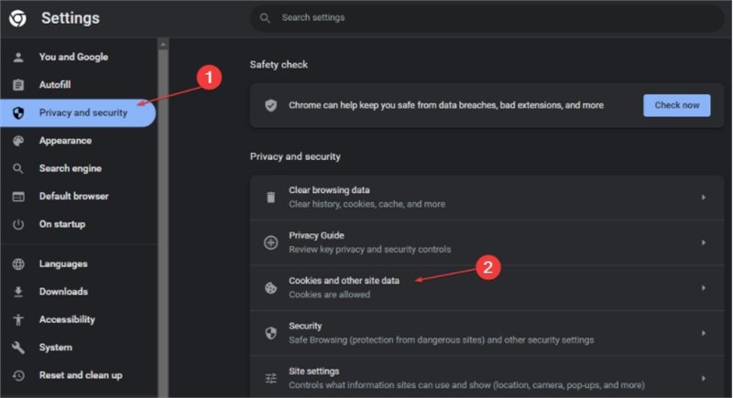Click the Accessibility figure icon

pyautogui.click(x=18, y=320)
